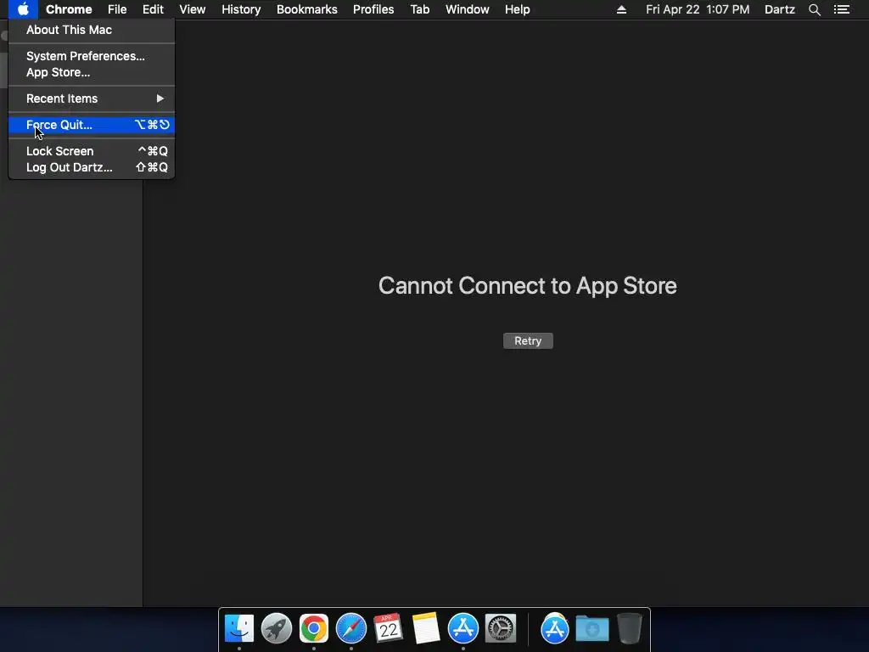
Task: Click the eject icon in menu bar
Action: (x=621, y=9)
